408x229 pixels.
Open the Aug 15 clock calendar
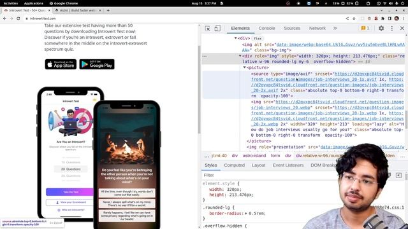tap(204, 3)
